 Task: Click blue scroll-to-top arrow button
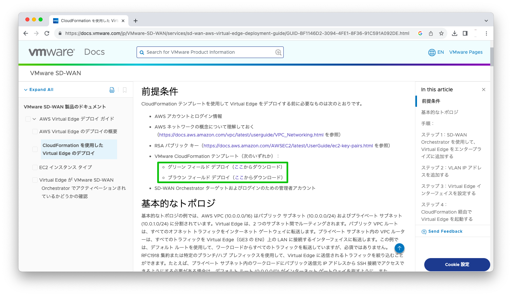[400, 248]
